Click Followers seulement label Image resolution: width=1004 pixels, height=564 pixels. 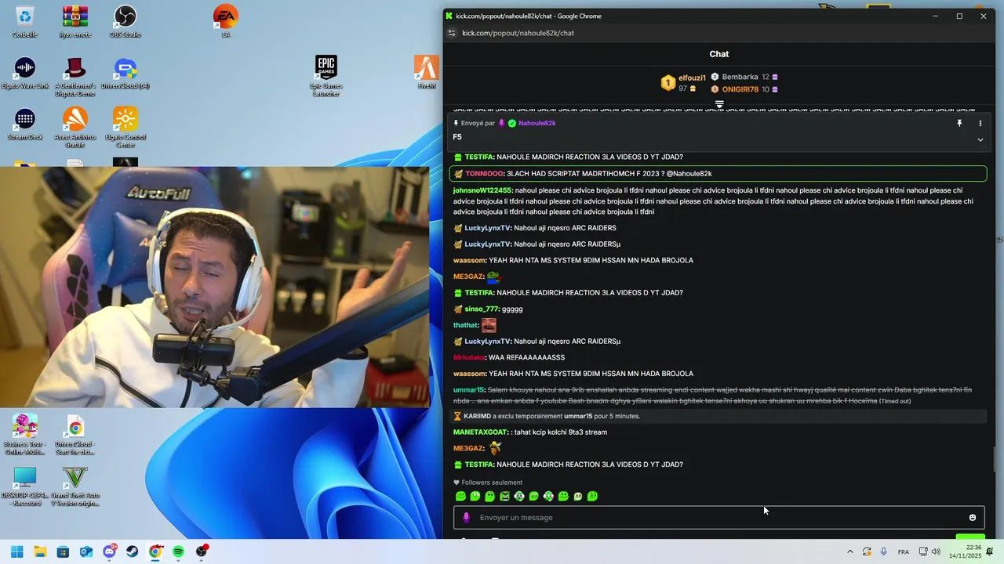coord(492,483)
